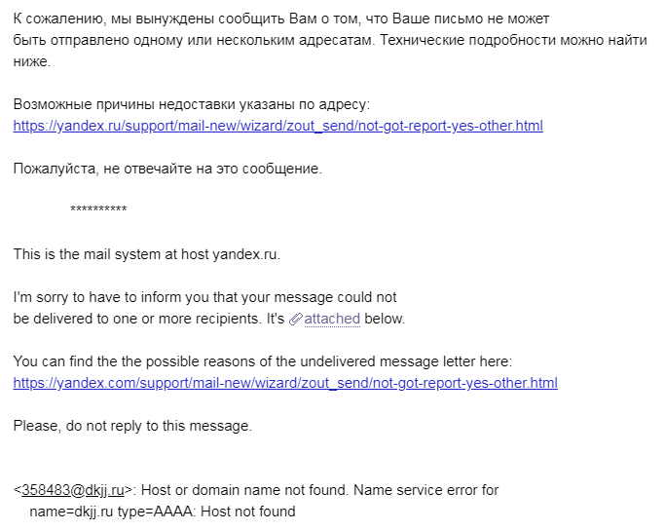The height and width of the screenshot is (531, 665).
Task: Click the asterisks separator line
Action: (98, 210)
